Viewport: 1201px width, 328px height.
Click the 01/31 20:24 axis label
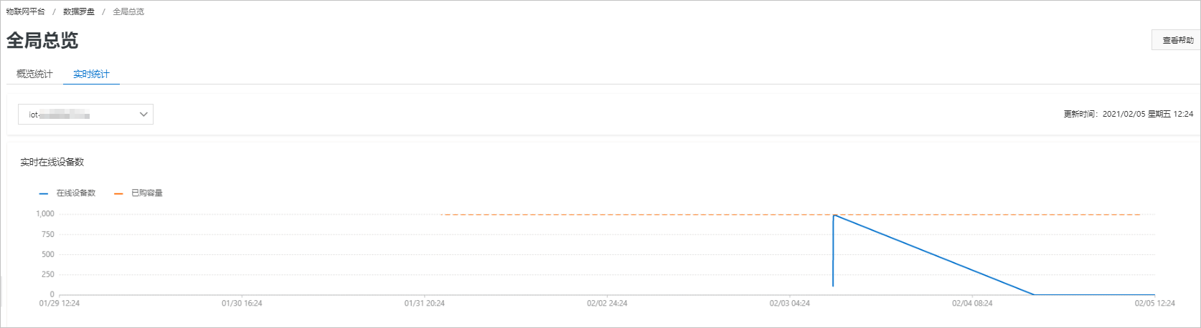coord(425,304)
